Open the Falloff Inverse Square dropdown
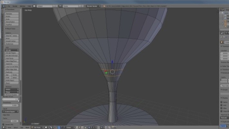229x129 pixels. click(x=10, y=112)
